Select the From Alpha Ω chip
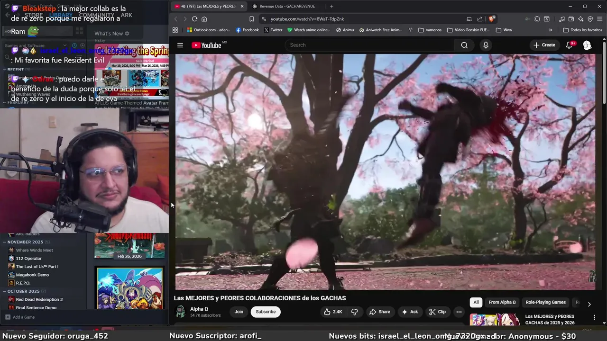The height and width of the screenshot is (341, 607). coord(502,302)
